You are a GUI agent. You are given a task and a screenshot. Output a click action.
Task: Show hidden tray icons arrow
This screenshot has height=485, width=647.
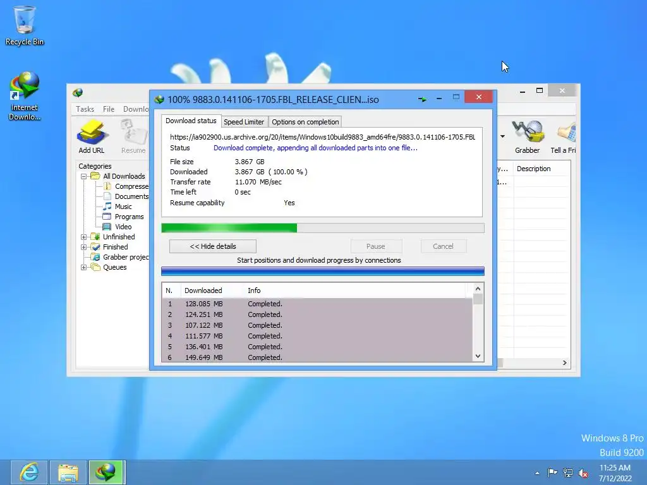pyautogui.click(x=537, y=473)
